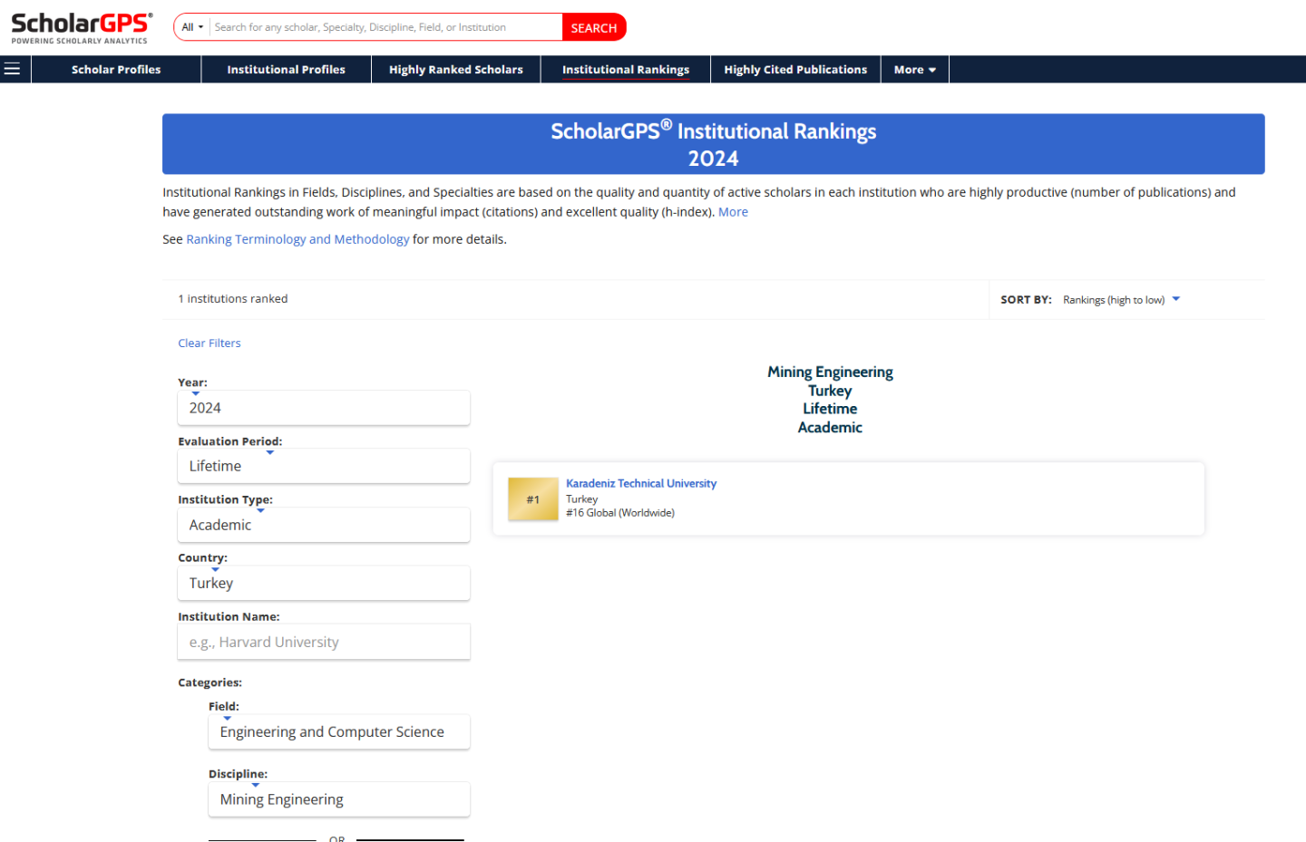Open the hamburger menu icon
This screenshot has height=842, width=1306.
click(x=12, y=69)
